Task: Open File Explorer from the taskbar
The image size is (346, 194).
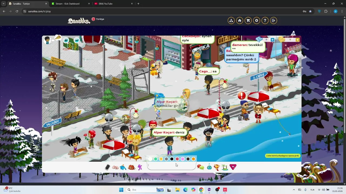Action: coord(177,190)
